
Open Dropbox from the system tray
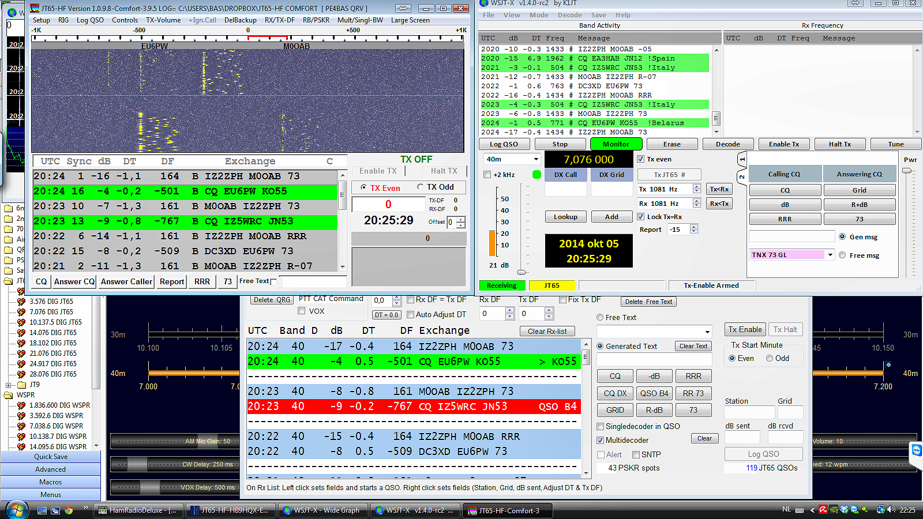[843, 510]
